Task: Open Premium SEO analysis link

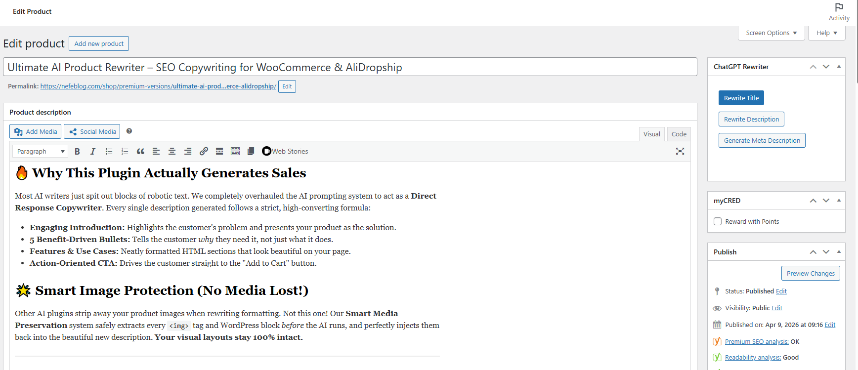Action: click(757, 341)
